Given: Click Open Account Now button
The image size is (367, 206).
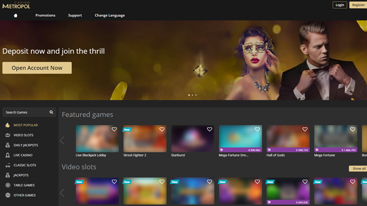Looking at the screenshot, I should (x=37, y=68).
